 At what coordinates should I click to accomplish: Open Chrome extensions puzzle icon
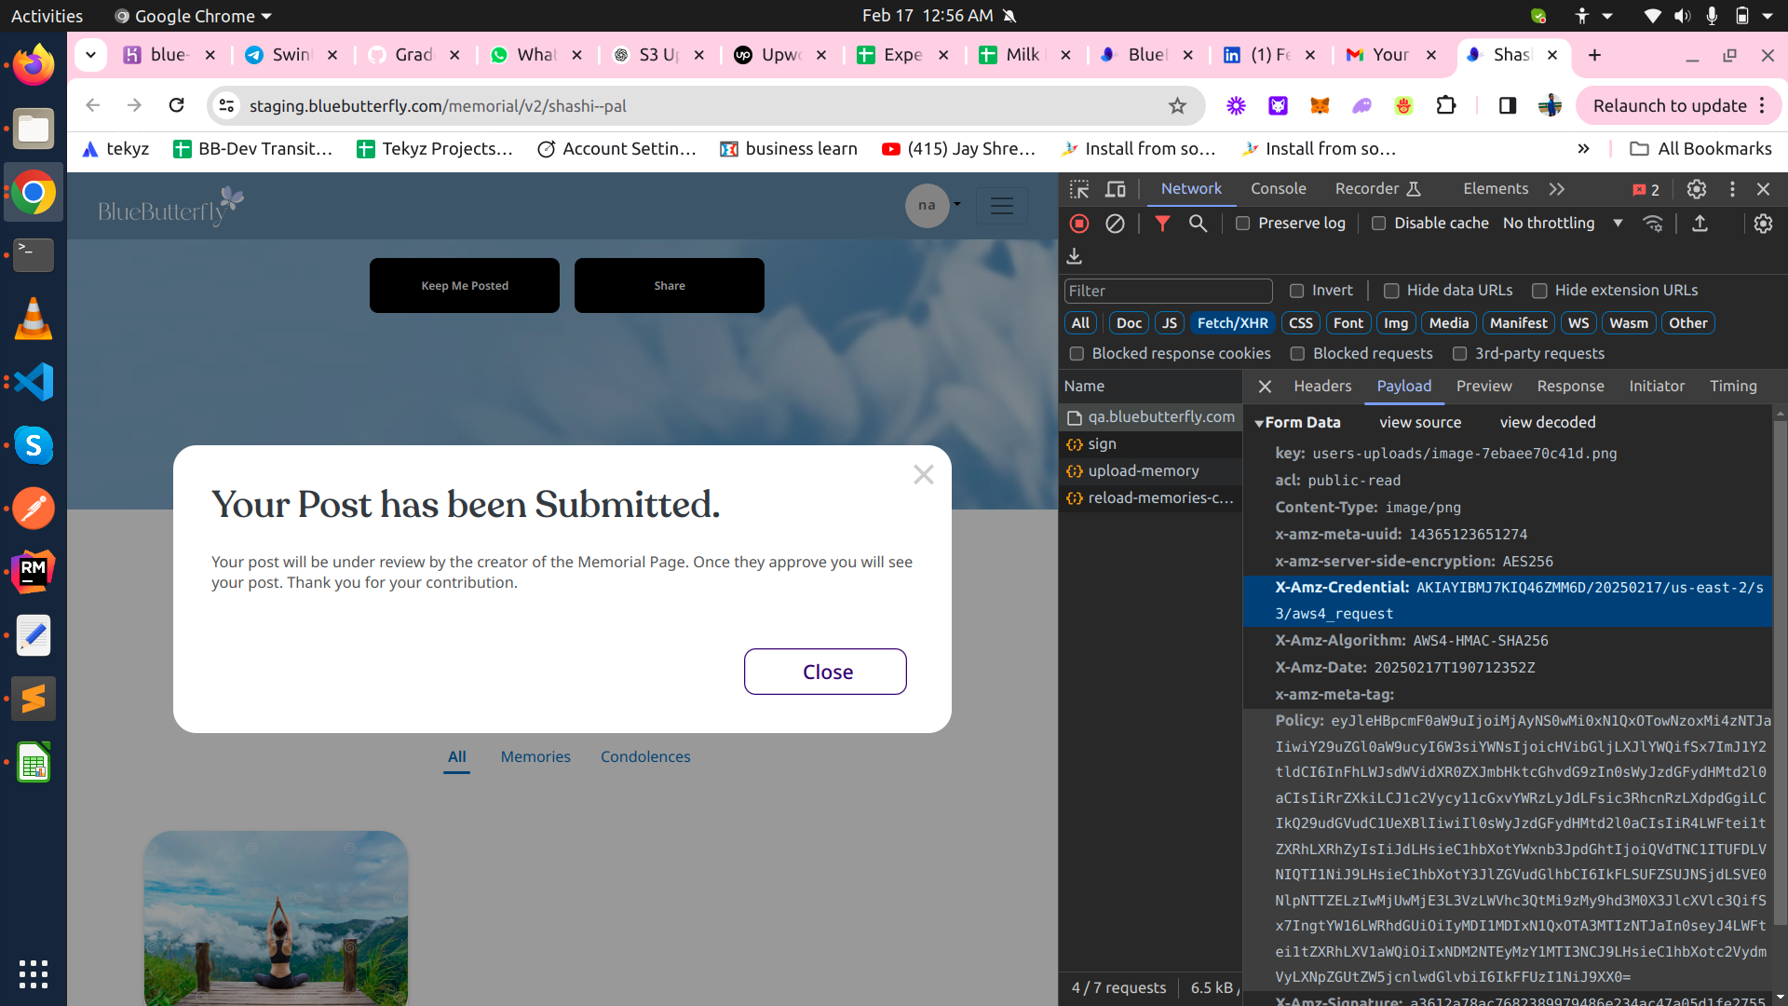pos(1446,105)
